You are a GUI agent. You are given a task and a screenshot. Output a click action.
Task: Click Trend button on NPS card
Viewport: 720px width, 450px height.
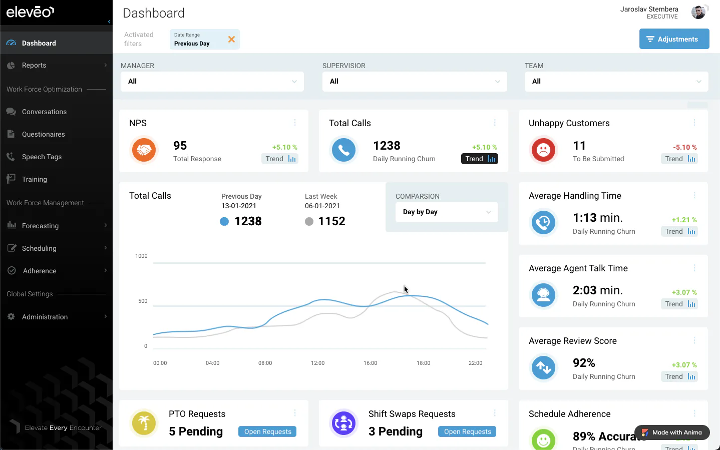(x=280, y=159)
